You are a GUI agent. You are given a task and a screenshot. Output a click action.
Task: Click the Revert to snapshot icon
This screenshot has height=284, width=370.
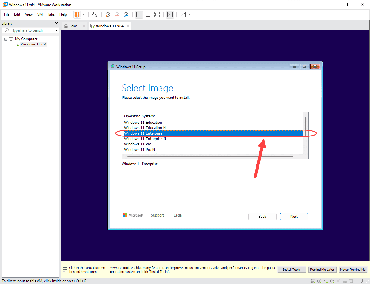pyautogui.click(x=117, y=14)
